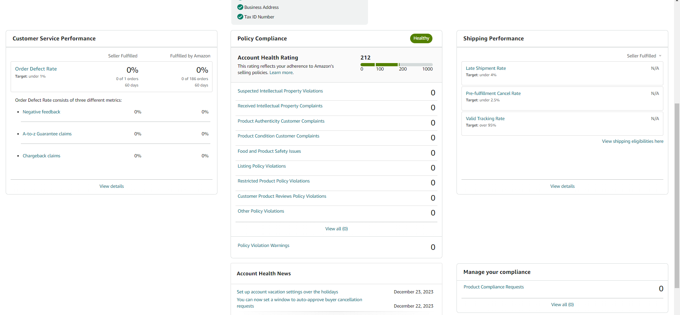Image resolution: width=680 pixels, height=315 pixels.
Task: Open A-to-z Guarantee claims link
Action: 47,134
